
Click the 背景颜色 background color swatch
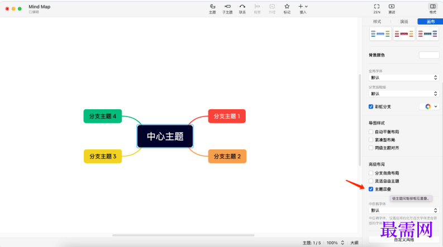click(x=428, y=55)
